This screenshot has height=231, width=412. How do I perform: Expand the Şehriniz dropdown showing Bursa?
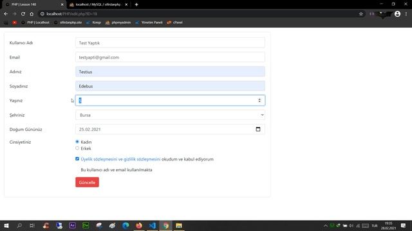(170, 115)
